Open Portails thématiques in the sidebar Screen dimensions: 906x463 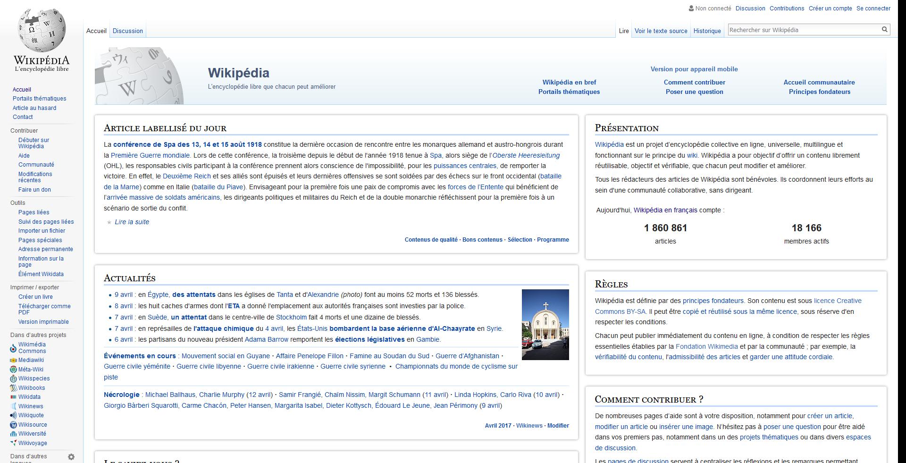39,99
